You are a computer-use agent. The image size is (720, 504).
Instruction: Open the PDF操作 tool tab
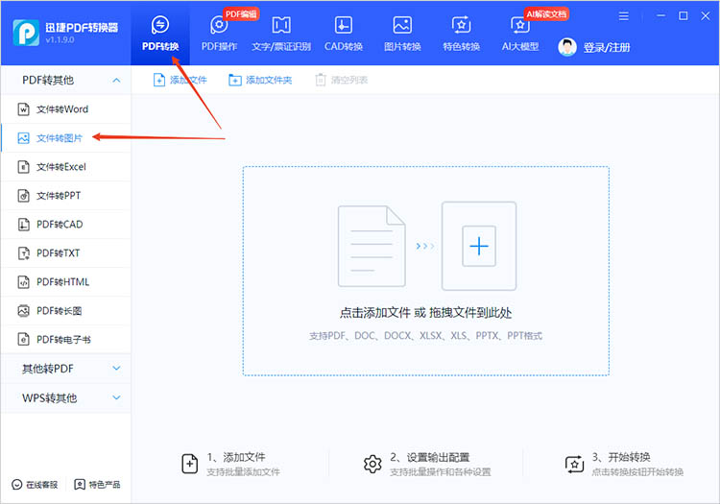(219, 33)
